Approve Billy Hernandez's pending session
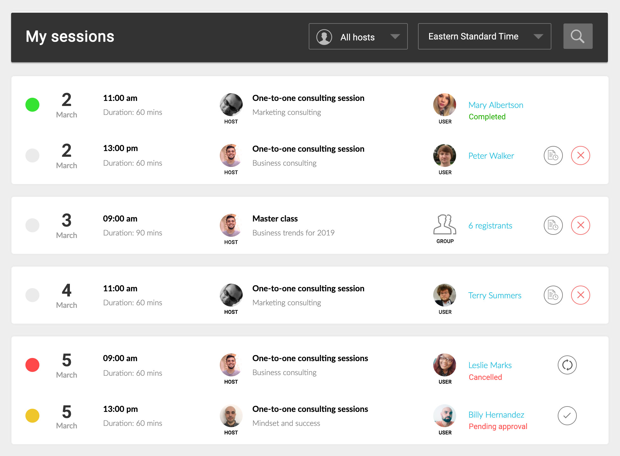Image resolution: width=620 pixels, height=456 pixels. pos(567,416)
